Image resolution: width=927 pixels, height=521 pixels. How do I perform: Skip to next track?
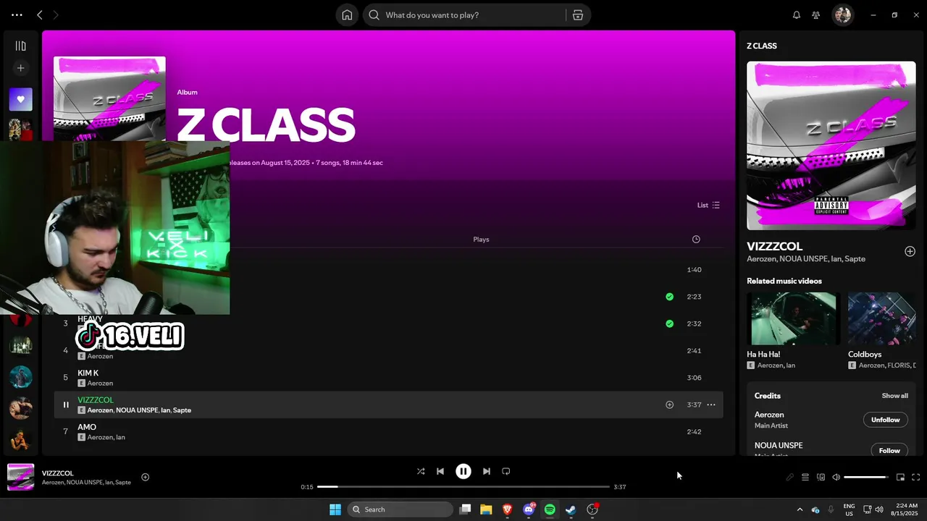(x=487, y=471)
